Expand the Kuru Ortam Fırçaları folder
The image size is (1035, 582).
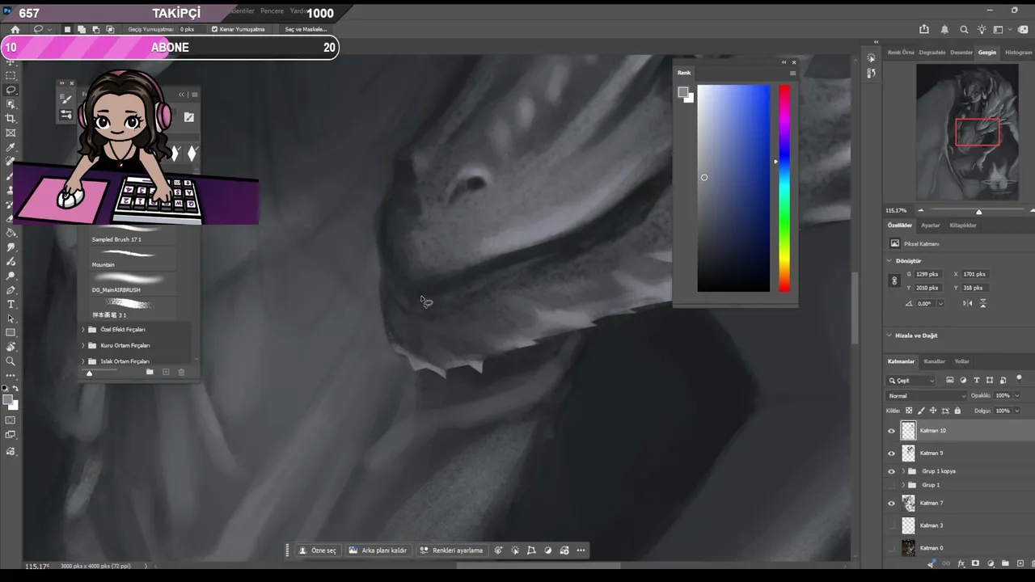[x=82, y=345]
